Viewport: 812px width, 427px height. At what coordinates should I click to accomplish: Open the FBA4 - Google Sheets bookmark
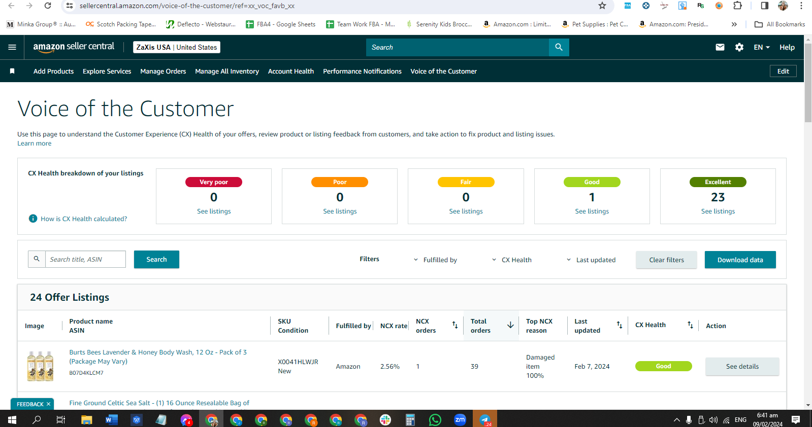coord(280,24)
